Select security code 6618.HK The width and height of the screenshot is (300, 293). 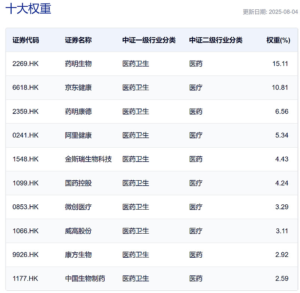[x=25, y=88]
